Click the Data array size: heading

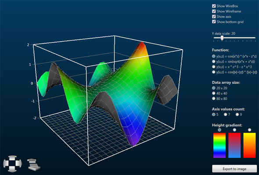226,82
